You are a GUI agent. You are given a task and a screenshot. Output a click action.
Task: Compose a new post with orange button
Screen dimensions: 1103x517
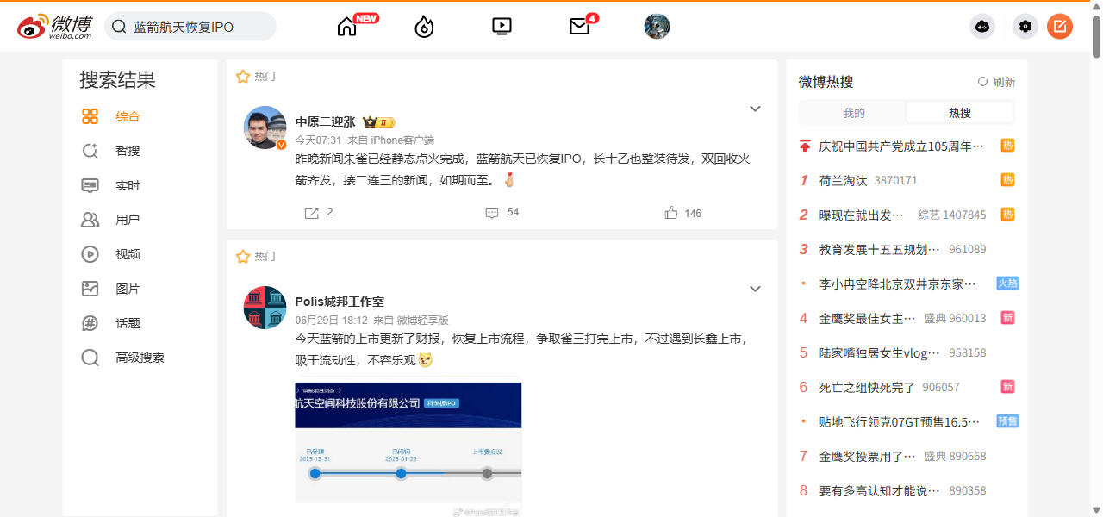[1060, 27]
